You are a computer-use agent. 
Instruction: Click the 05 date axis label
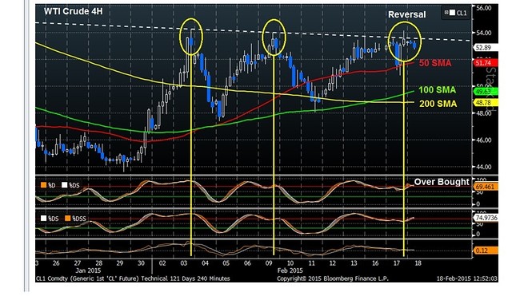click(226, 263)
